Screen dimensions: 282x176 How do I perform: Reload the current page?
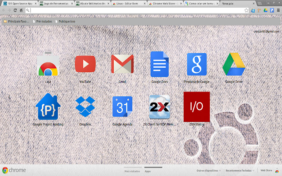tap(15, 11)
